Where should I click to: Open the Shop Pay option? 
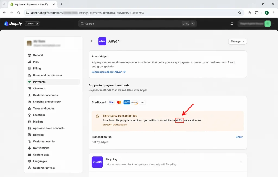click(168, 162)
